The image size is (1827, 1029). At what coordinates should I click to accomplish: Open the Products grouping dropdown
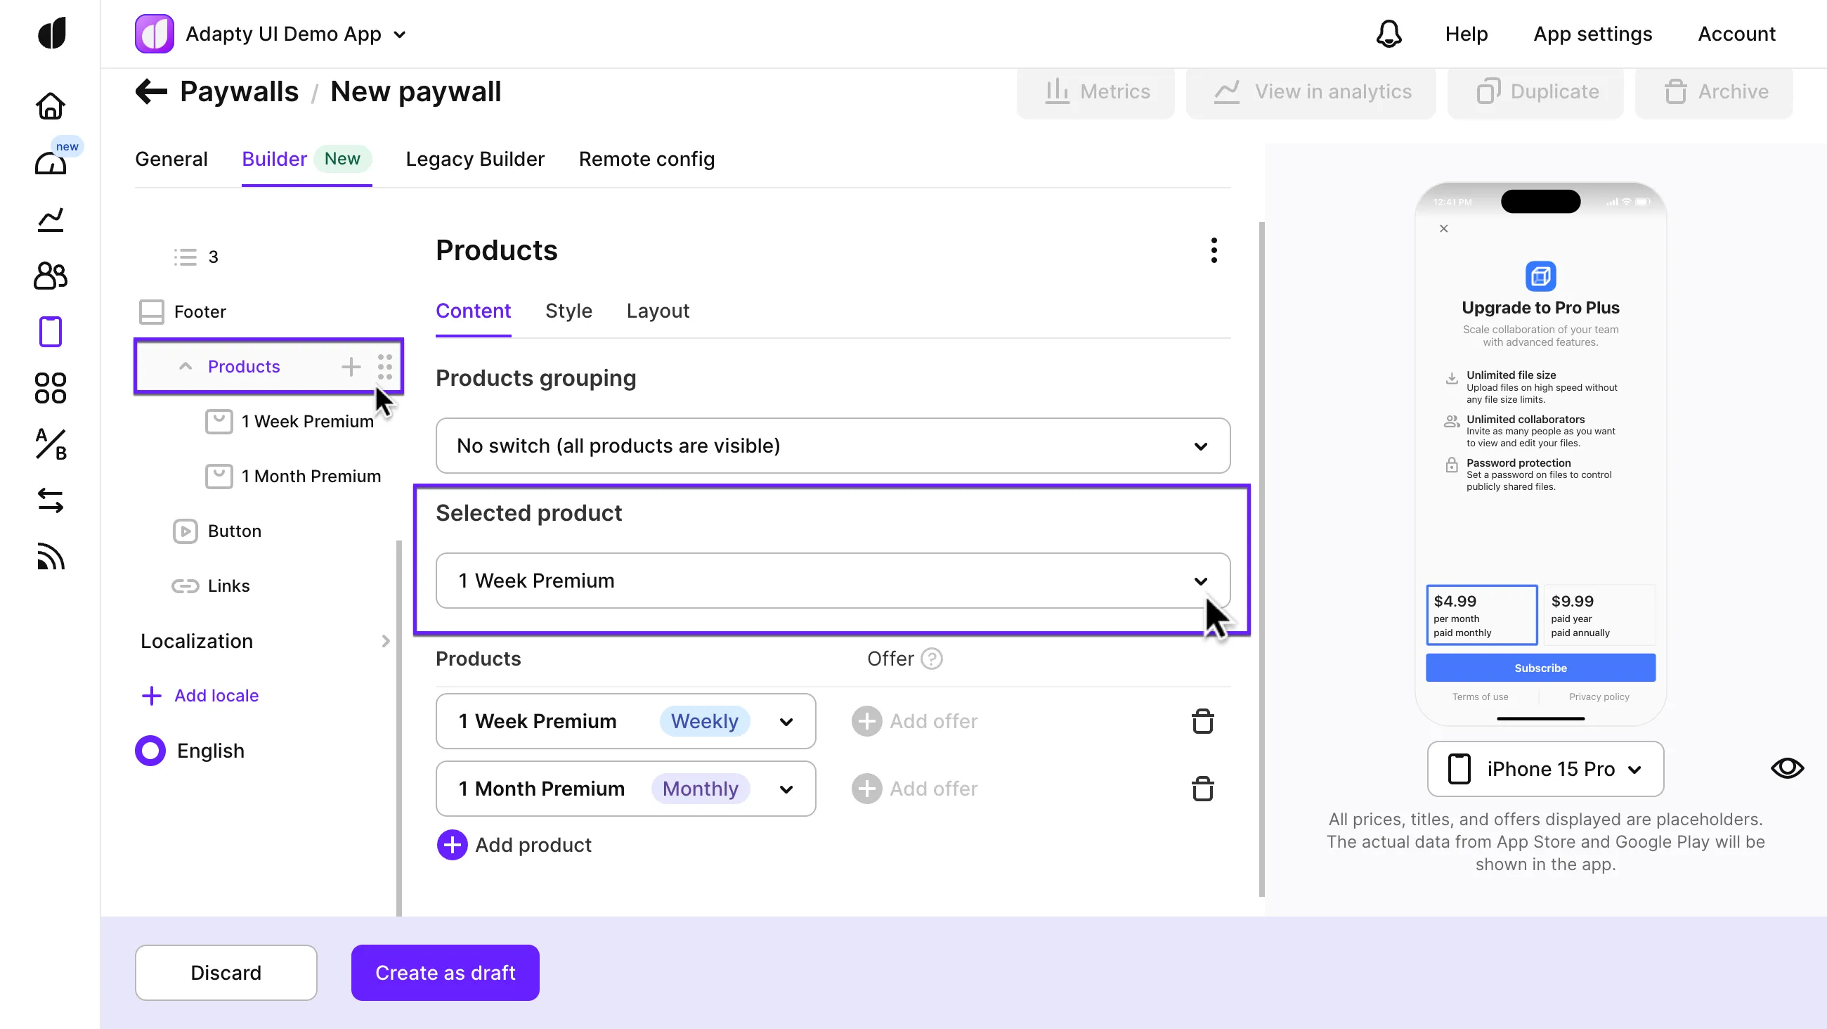(x=833, y=446)
